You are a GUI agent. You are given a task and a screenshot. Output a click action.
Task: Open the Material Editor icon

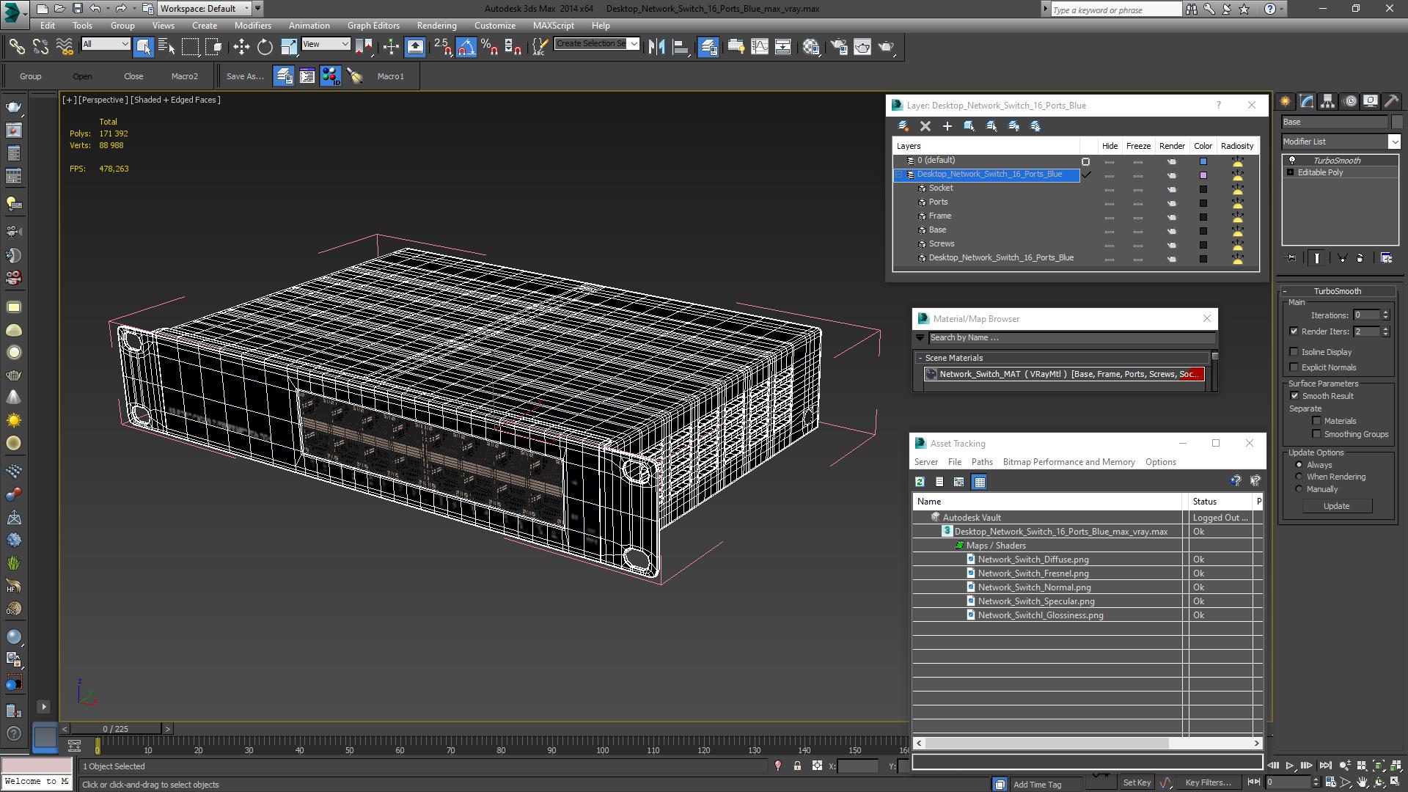coord(811,47)
